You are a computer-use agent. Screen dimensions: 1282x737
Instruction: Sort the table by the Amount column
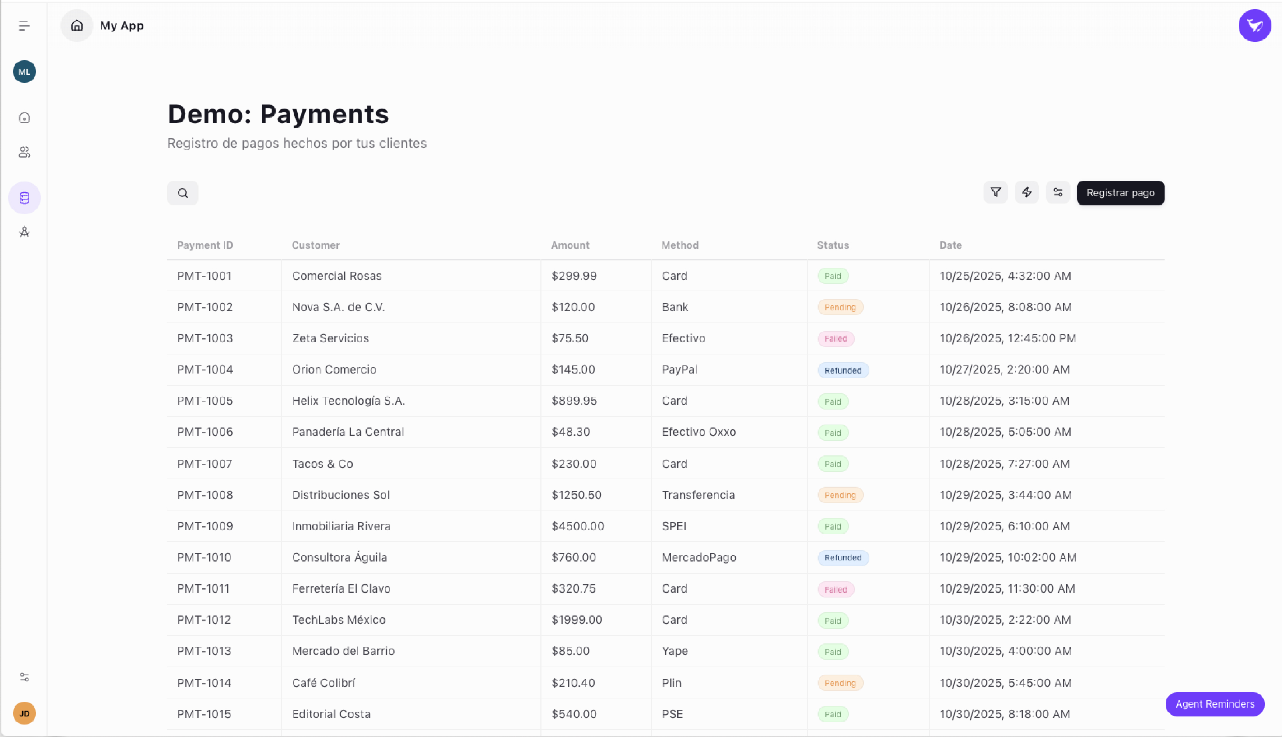coord(570,245)
